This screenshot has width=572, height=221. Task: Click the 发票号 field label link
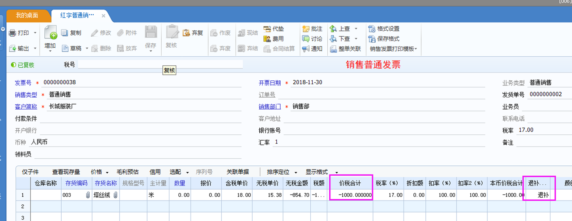(x=23, y=83)
